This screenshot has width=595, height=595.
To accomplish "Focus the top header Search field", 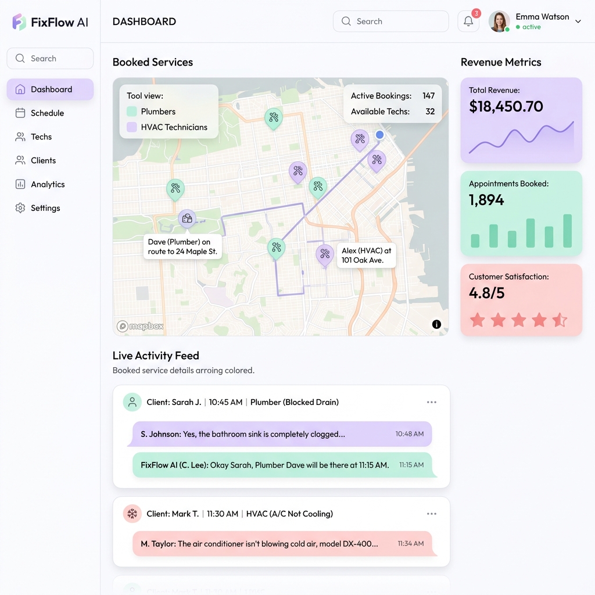I will 391,21.
